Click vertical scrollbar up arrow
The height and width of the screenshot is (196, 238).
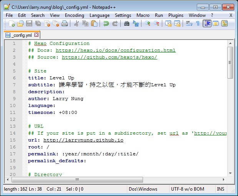230,43
